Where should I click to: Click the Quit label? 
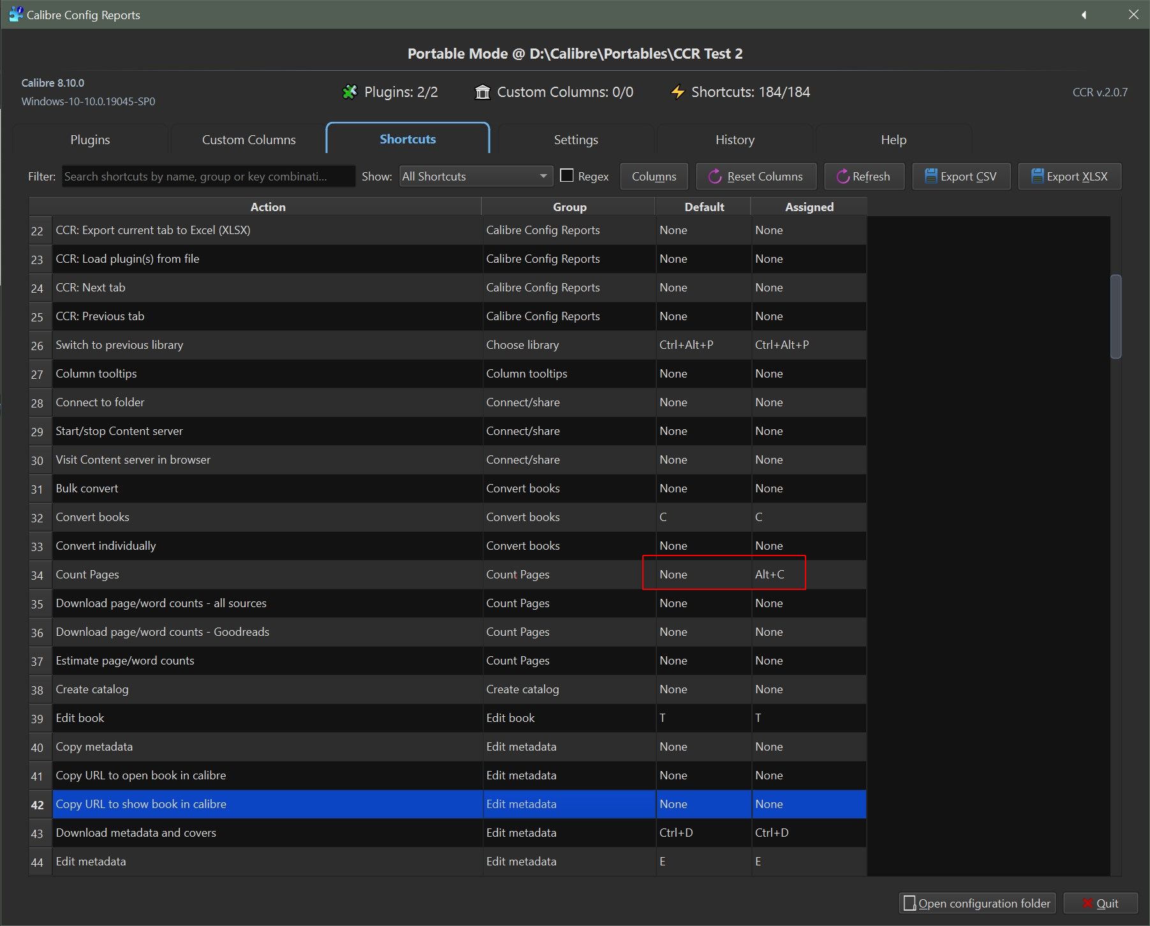click(1107, 904)
